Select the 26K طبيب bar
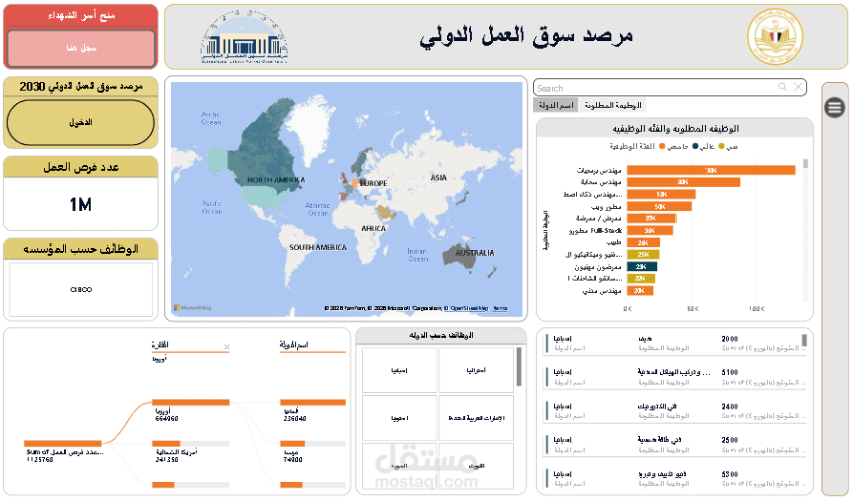This screenshot has width=853, height=501. (x=644, y=243)
